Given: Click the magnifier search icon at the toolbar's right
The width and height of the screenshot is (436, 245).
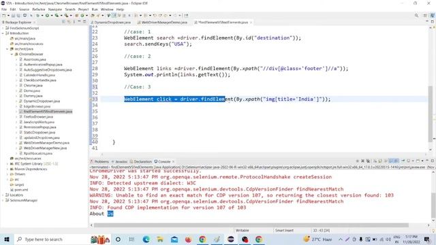Looking at the screenshot, I should [416, 16].
